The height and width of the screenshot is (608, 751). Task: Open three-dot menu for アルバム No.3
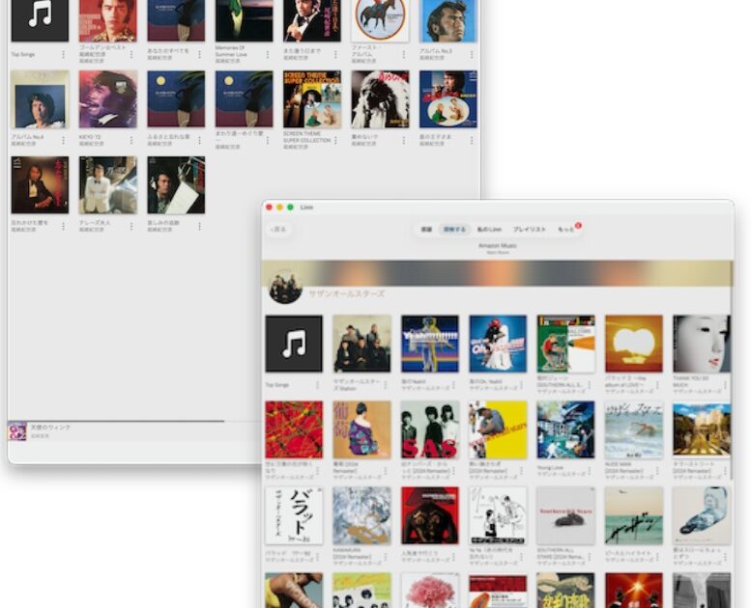tap(472, 55)
